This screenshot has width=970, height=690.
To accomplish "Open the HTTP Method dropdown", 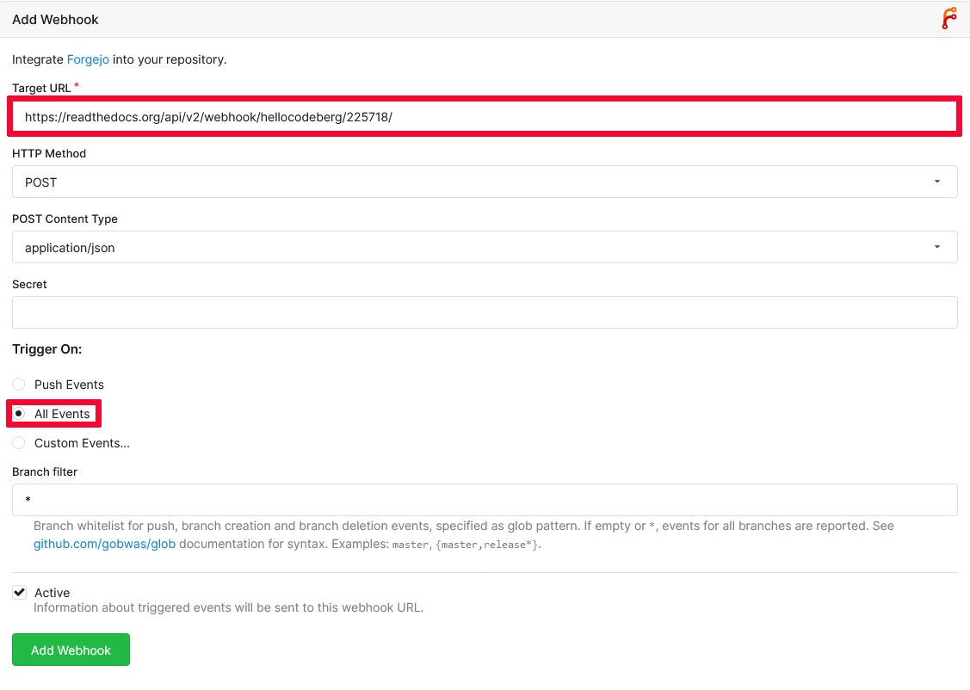I will point(485,182).
